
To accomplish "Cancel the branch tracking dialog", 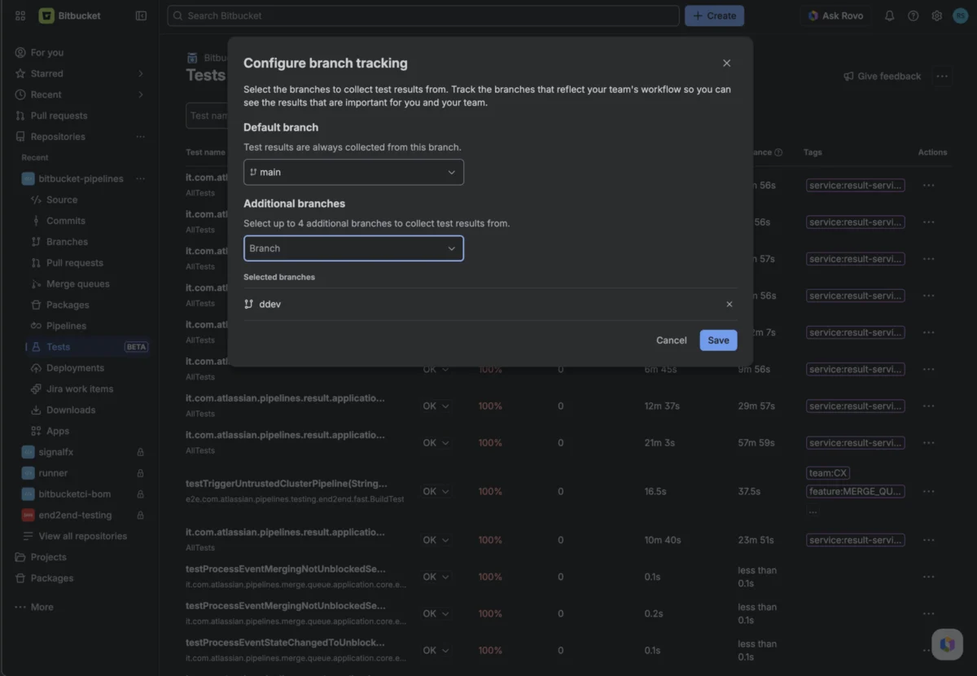I will pos(672,340).
